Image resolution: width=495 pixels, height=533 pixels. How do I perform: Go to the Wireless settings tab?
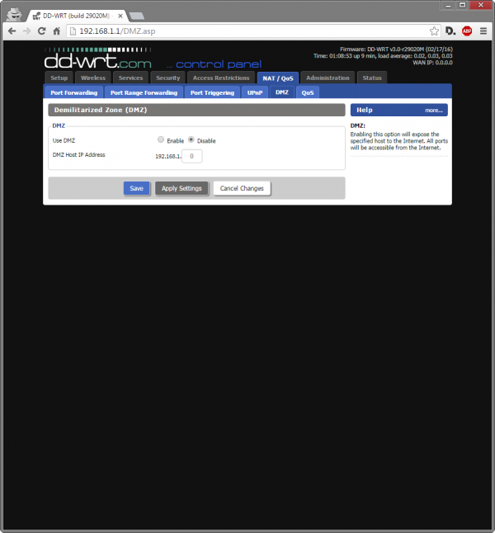[x=93, y=78]
